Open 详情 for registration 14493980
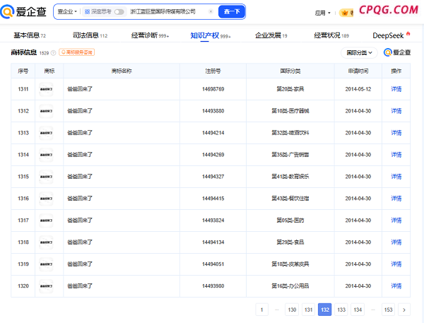Image resolution: width=424 pixels, height=323 pixels. 396,286
